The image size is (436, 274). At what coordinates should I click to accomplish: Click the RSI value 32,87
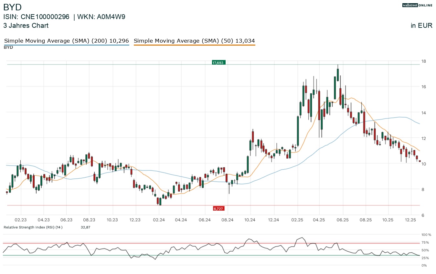(86, 227)
